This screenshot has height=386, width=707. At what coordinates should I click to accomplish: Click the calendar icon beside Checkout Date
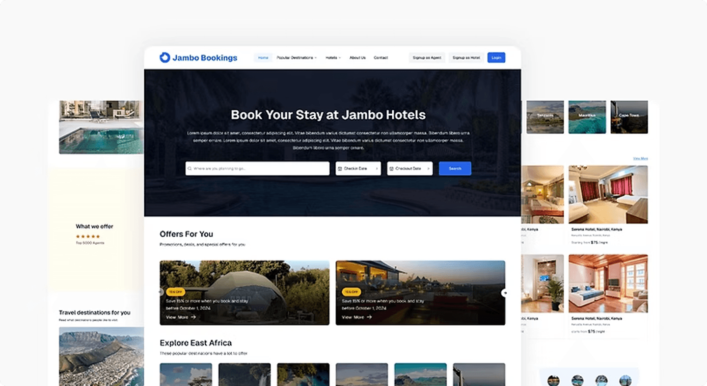pyautogui.click(x=391, y=169)
